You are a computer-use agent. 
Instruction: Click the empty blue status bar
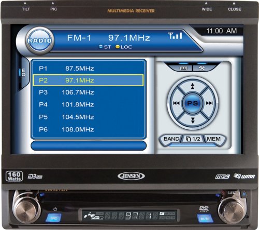pos(89,145)
